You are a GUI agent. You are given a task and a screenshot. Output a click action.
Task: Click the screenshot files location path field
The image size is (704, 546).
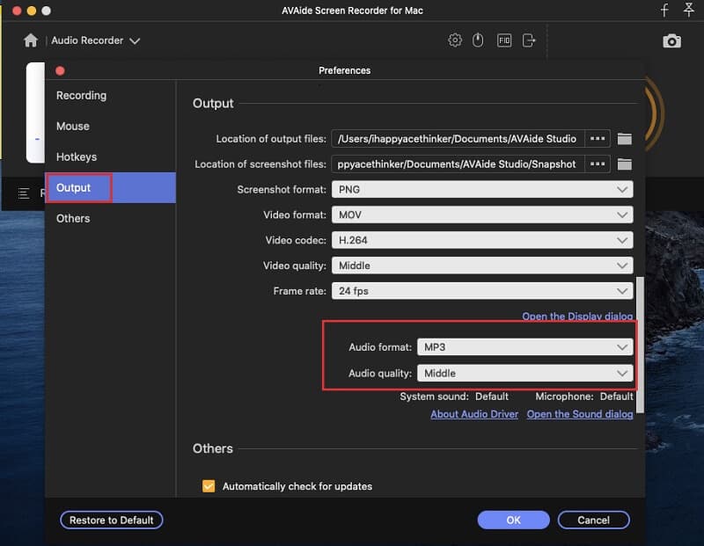pyautogui.click(x=458, y=164)
